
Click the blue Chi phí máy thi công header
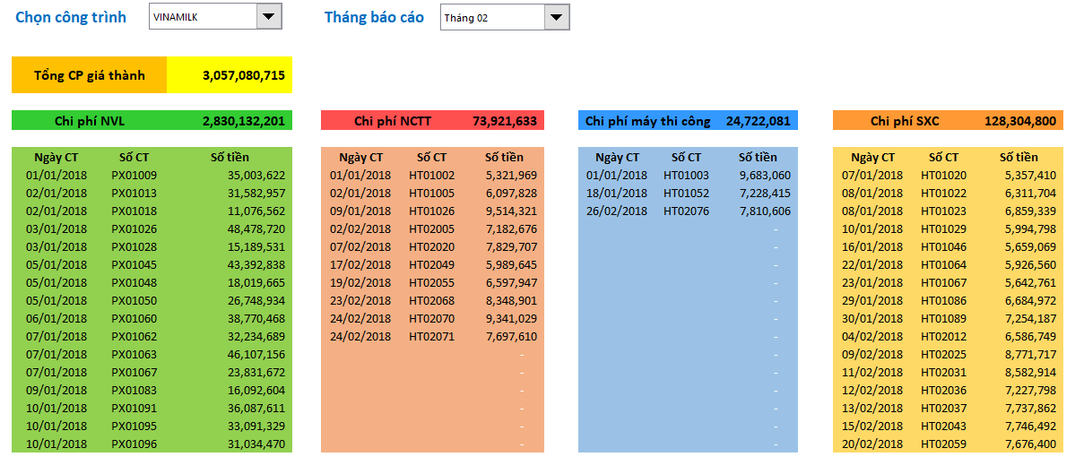pos(647,121)
